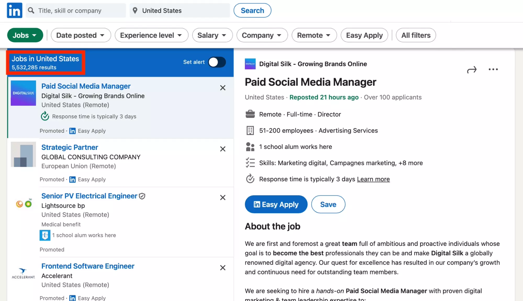Enable the Set alert toggle

217,62
